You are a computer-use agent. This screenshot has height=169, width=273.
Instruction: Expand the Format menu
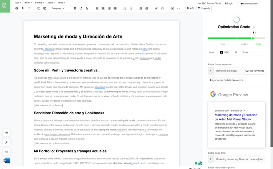[39, 3]
